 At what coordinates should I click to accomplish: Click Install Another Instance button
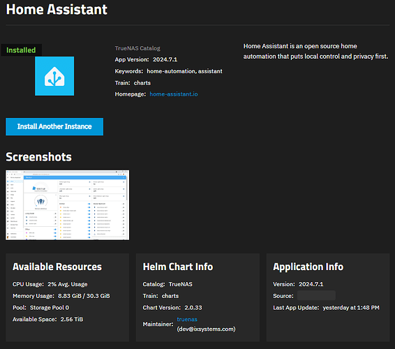(x=54, y=126)
